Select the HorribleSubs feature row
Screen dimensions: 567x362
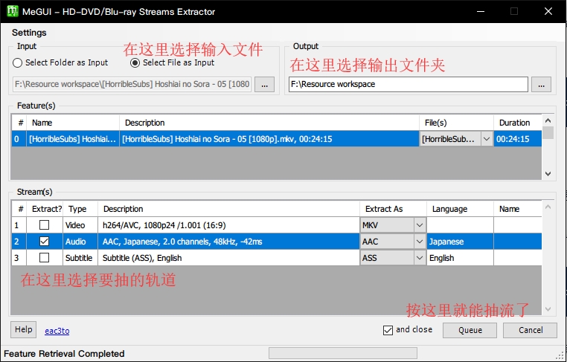click(x=223, y=139)
